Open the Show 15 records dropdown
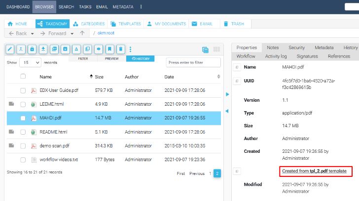Image resolution: width=359 pixels, height=201 pixels. click(x=30, y=62)
